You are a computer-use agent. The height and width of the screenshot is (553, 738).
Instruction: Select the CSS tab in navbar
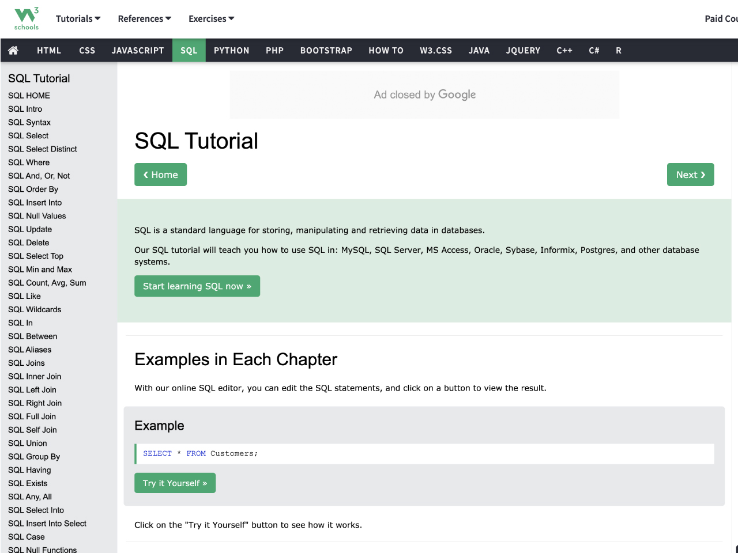(x=87, y=50)
